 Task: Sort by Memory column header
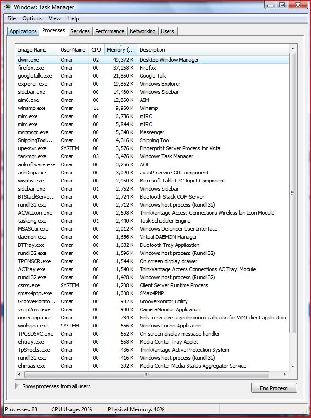pyautogui.click(x=120, y=50)
